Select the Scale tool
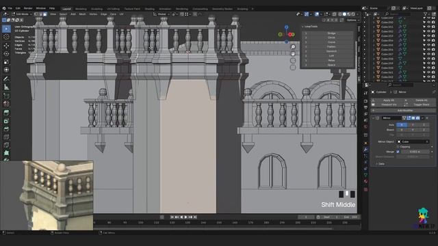This screenshot has width=438, height=246. point(6,62)
